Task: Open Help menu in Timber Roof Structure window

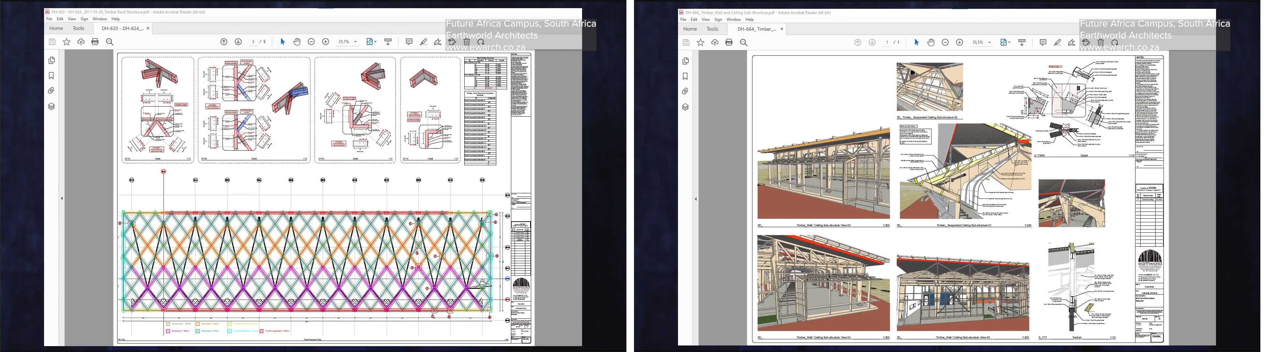Action: [x=115, y=19]
